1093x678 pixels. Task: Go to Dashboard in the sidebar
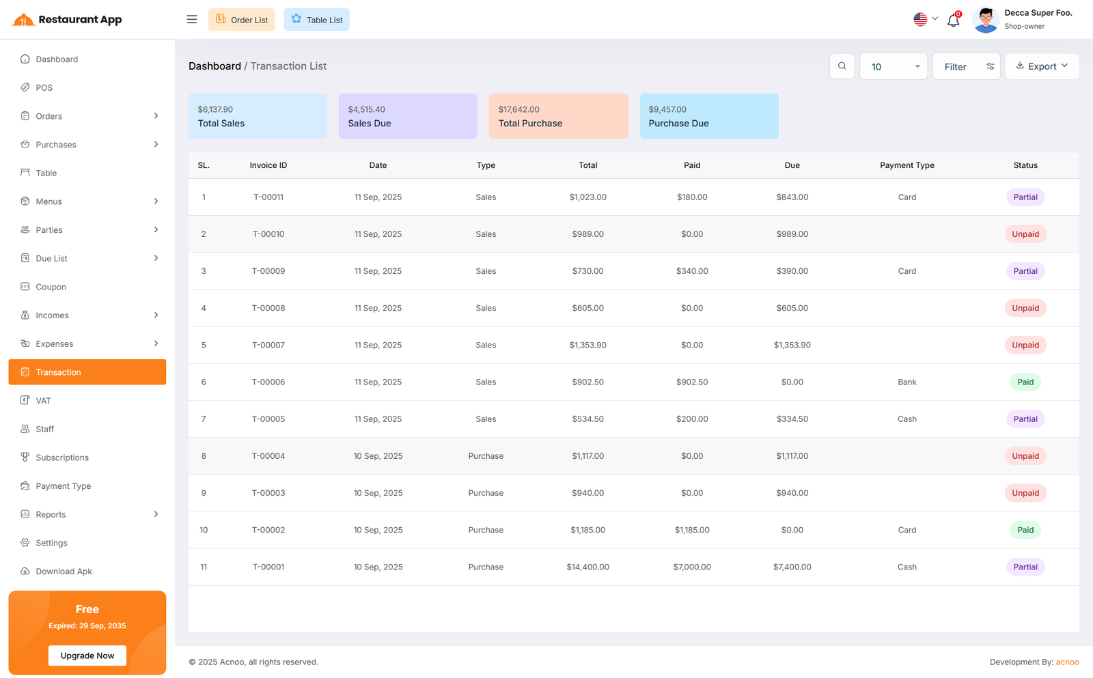57,59
